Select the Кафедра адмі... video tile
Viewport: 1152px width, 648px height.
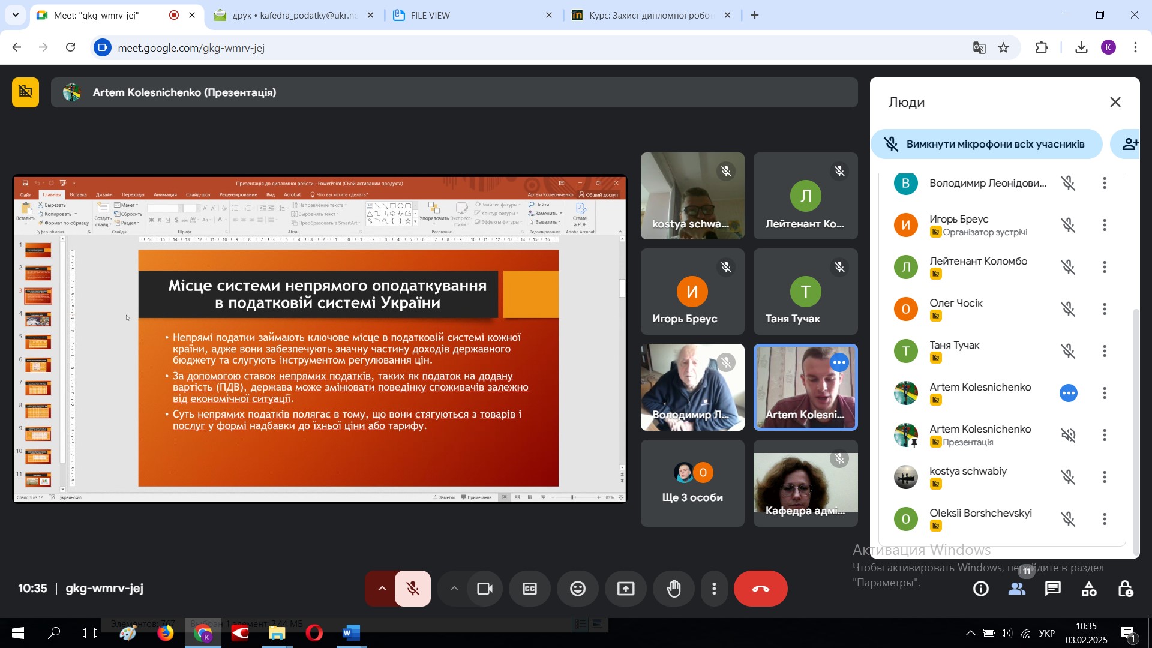click(x=805, y=483)
